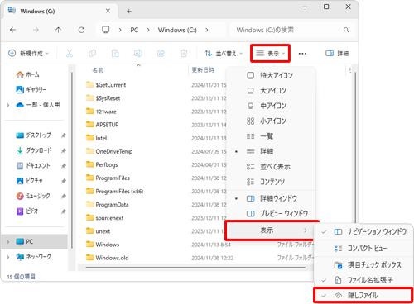
Task: Click the Share icon in toolbar
Action: (161, 53)
